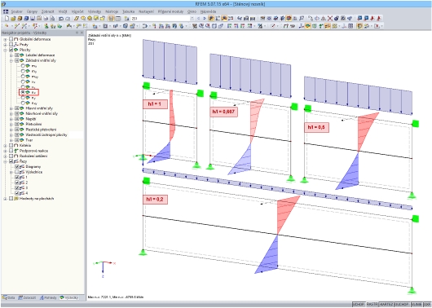The width and height of the screenshot is (432, 308).
Task: Click the h1 = 0,2 label in the model
Action: (155, 199)
